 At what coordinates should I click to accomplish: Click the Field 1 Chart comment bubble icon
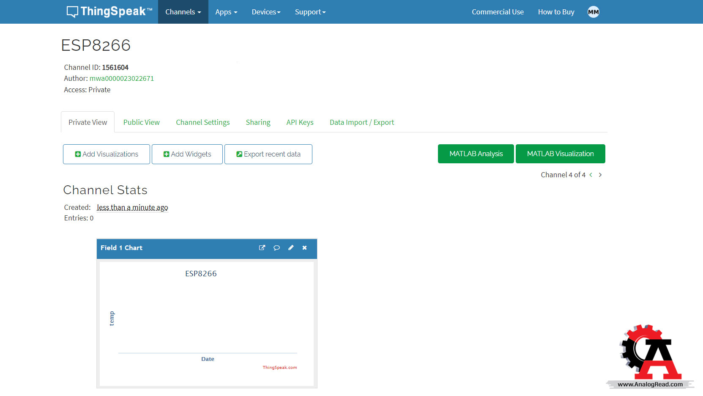click(276, 248)
